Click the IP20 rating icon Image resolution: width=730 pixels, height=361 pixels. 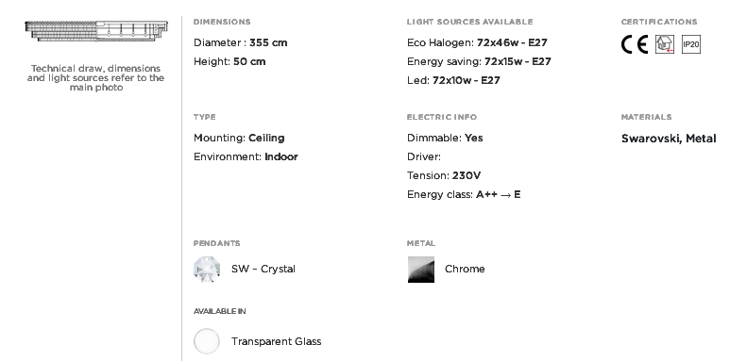[691, 44]
